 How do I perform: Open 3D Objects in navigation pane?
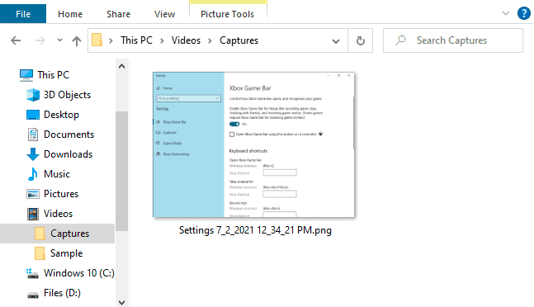tap(68, 95)
